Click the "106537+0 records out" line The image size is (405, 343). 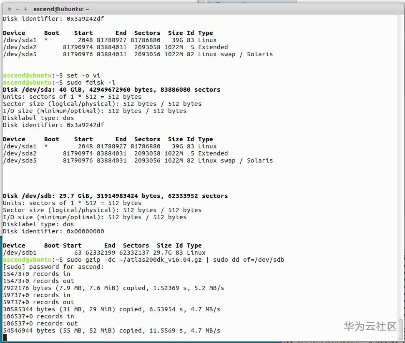point(40,324)
